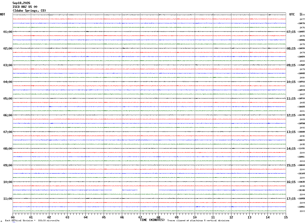
Task: Click the vertical division microvolts note
Action: (32, 220)
